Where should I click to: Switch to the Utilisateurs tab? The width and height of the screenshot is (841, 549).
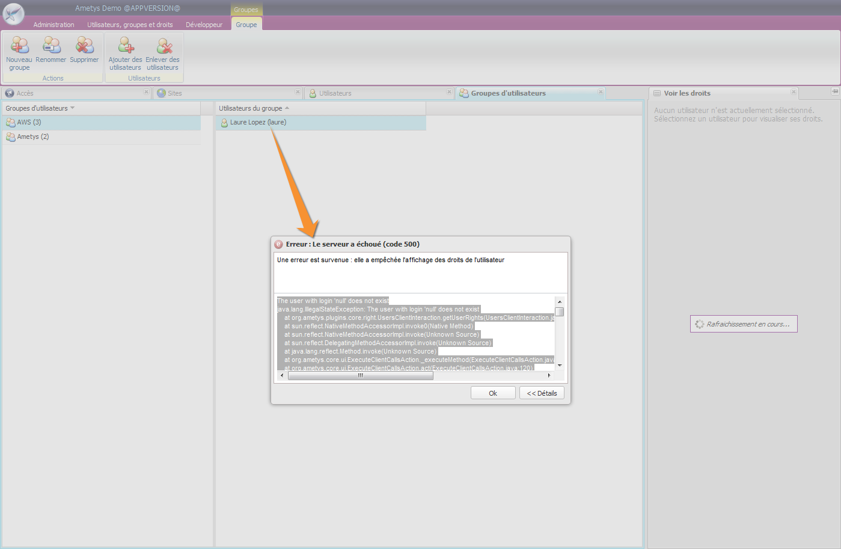tap(335, 93)
